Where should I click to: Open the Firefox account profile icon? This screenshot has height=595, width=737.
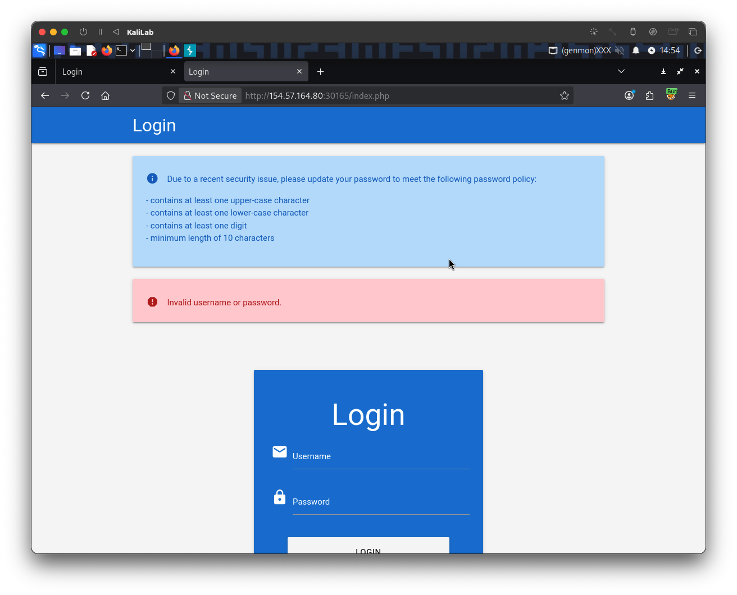click(629, 95)
